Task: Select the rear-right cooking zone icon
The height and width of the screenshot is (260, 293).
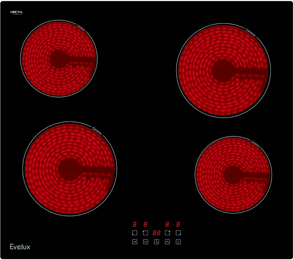Action: pyautogui.click(x=167, y=233)
